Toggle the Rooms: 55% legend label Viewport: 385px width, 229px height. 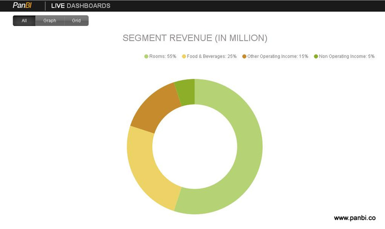(x=163, y=56)
